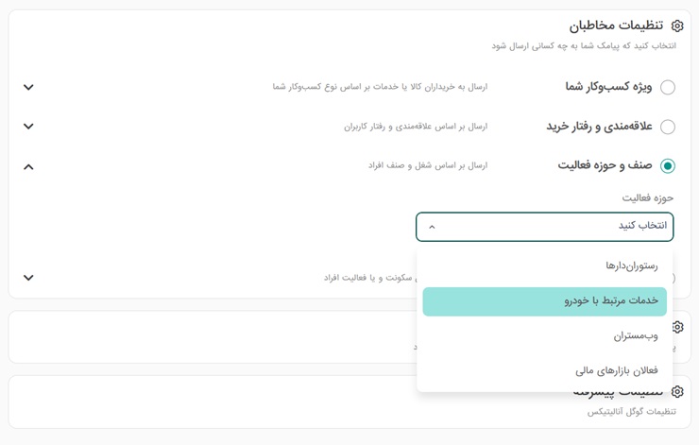Image resolution: width=699 pixels, height=445 pixels.
Task: Click the تنظیمات گوگل آنالیتیکس text
Action: 631,411
